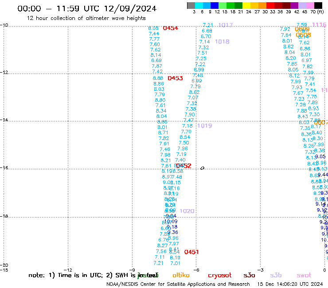Viewport: 328px width, 288px height.
Task: Click the red cryosat time label 0451
Action: [x=191, y=252]
